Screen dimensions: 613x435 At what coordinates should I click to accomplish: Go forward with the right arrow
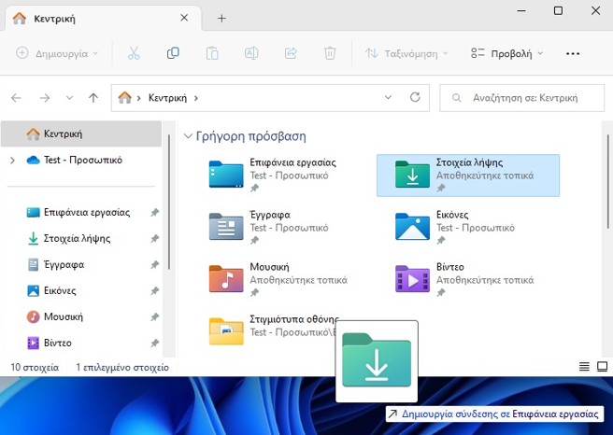pyautogui.click(x=45, y=98)
